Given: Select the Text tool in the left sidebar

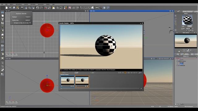Looking at the screenshot, I should pyautogui.click(x=2, y=19).
